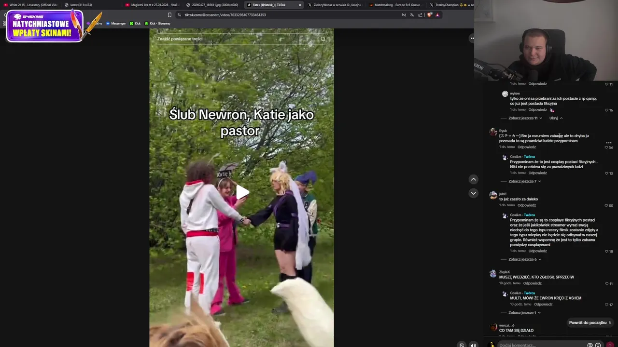The width and height of the screenshot is (618, 347).
Task: Switch to 'Magiczni live tt' YouTube tab
Action: coord(152,5)
